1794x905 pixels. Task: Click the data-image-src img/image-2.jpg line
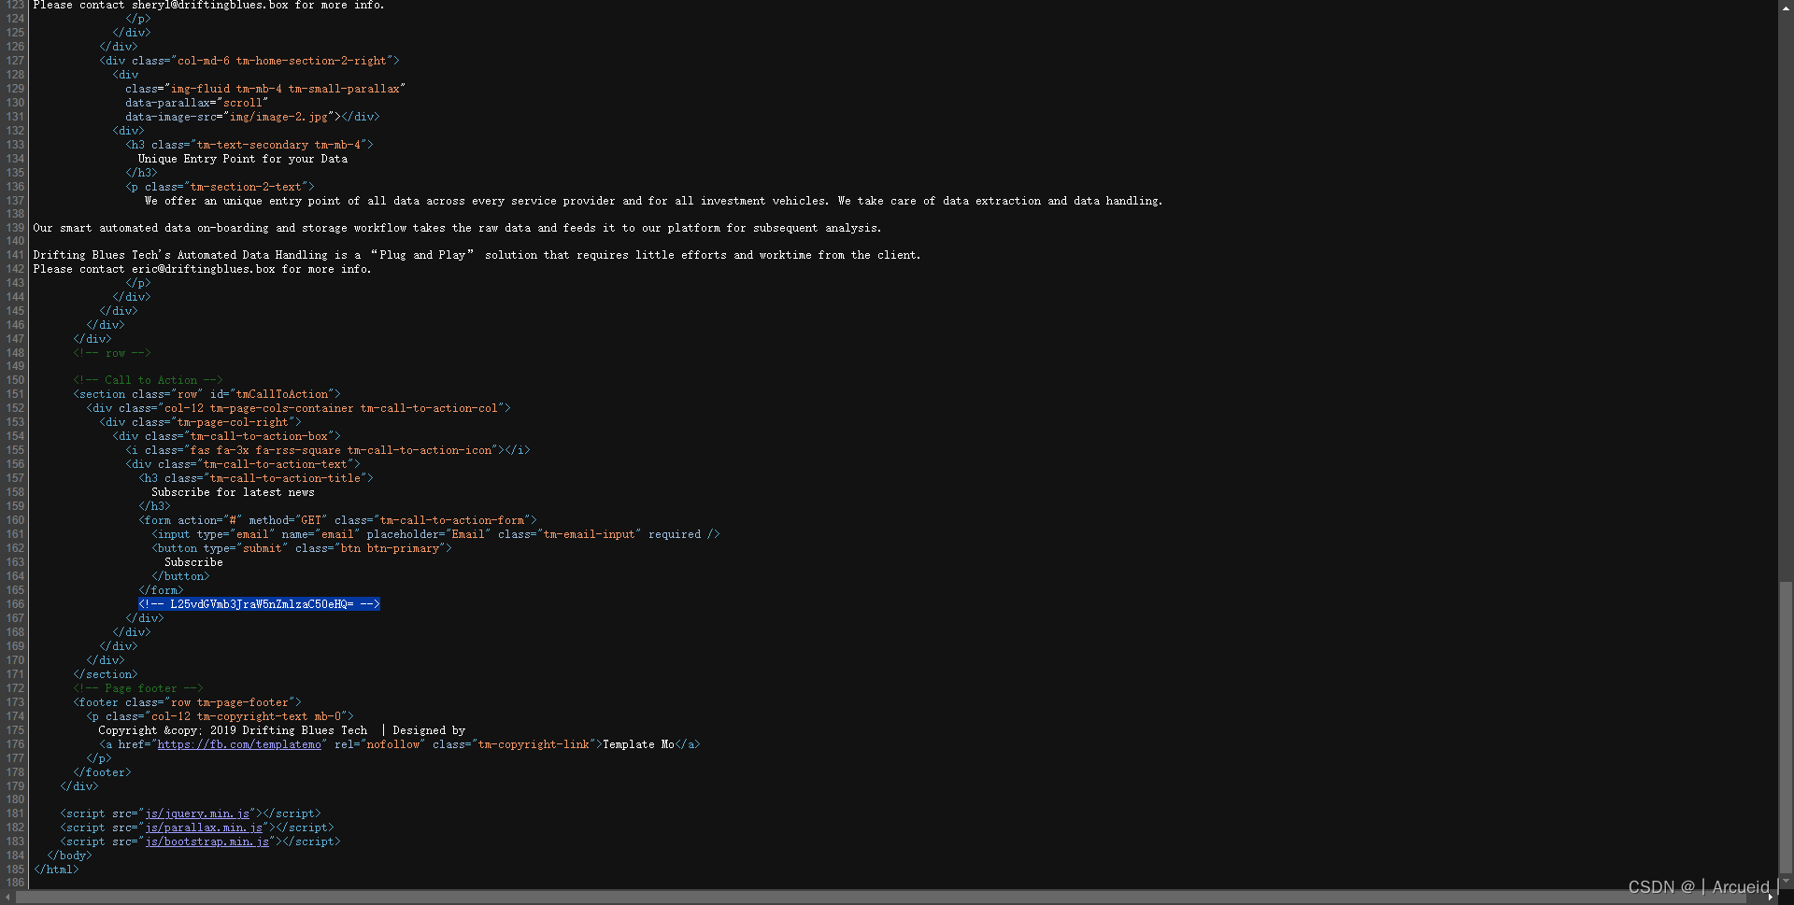pyautogui.click(x=252, y=117)
